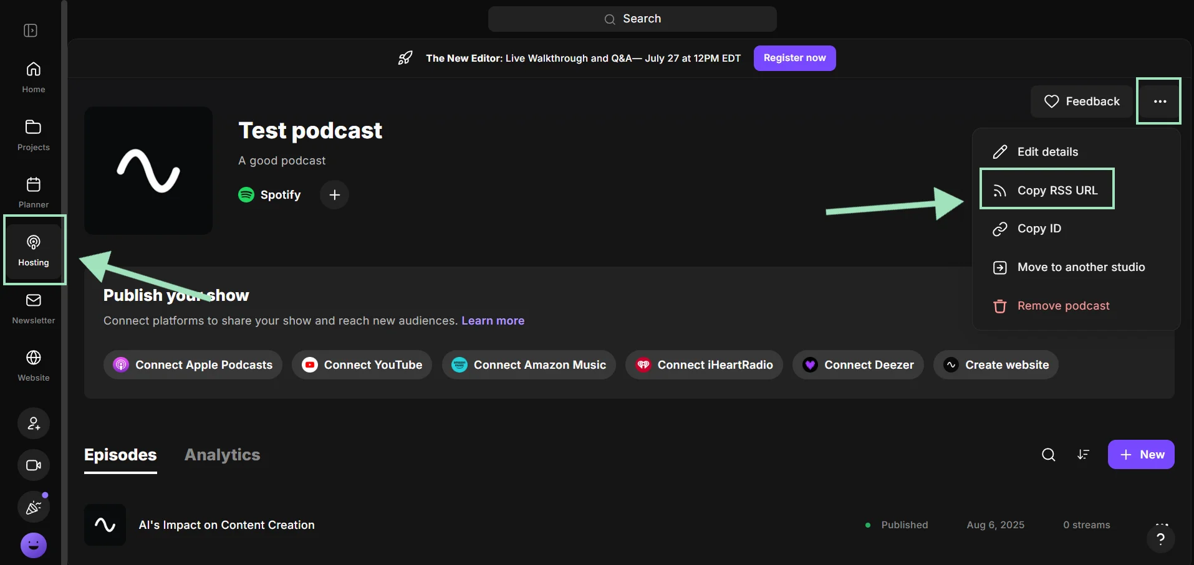Click the Test podcast cover artwork
This screenshot has height=565, width=1194.
click(x=148, y=171)
